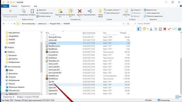182x102 pixels.
Task: Open the Файл menu tab
Action: [5, 6]
